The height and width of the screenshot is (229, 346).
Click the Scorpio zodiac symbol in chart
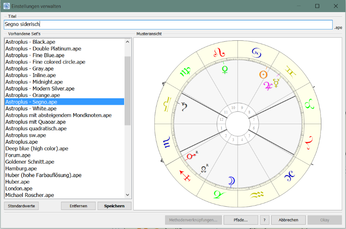pyautogui.click(x=167, y=142)
